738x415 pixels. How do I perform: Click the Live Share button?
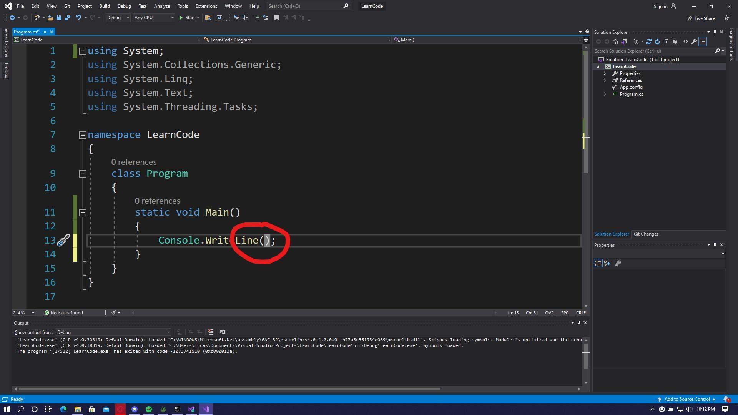700,18
